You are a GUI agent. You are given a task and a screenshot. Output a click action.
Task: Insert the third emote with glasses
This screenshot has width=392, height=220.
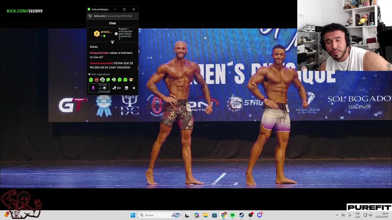[x=102, y=80]
